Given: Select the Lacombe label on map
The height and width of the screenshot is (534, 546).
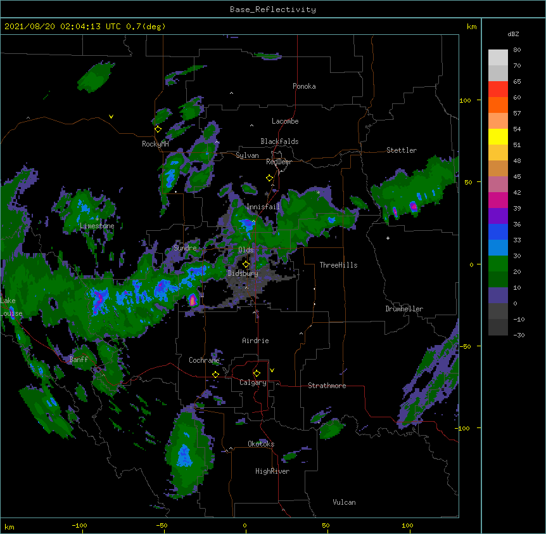Looking at the screenshot, I should [285, 121].
